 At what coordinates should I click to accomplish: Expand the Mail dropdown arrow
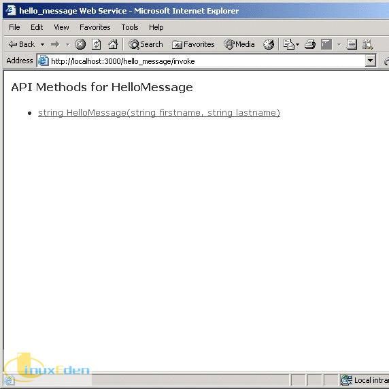[297, 45]
